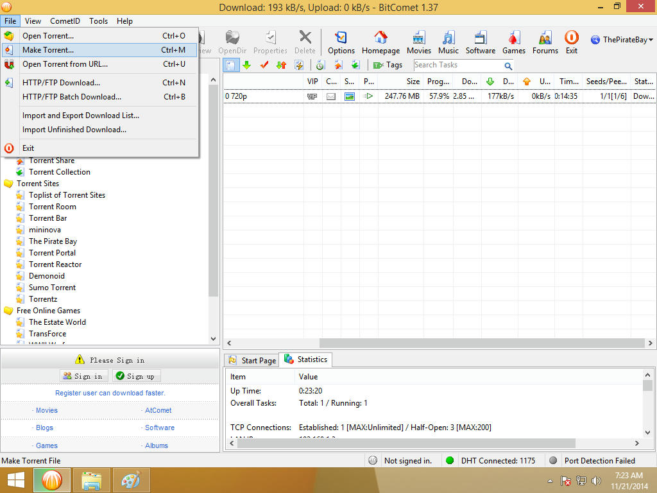
Task: Open the Software toolbar icon
Action: (x=480, y=42)
